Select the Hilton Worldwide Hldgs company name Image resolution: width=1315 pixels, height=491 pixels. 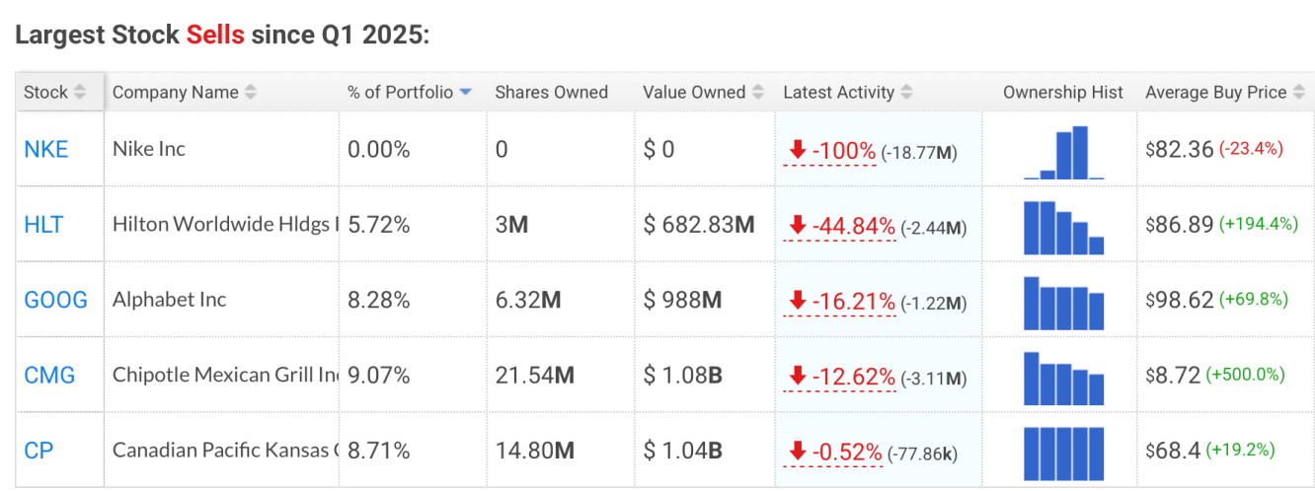225,224
